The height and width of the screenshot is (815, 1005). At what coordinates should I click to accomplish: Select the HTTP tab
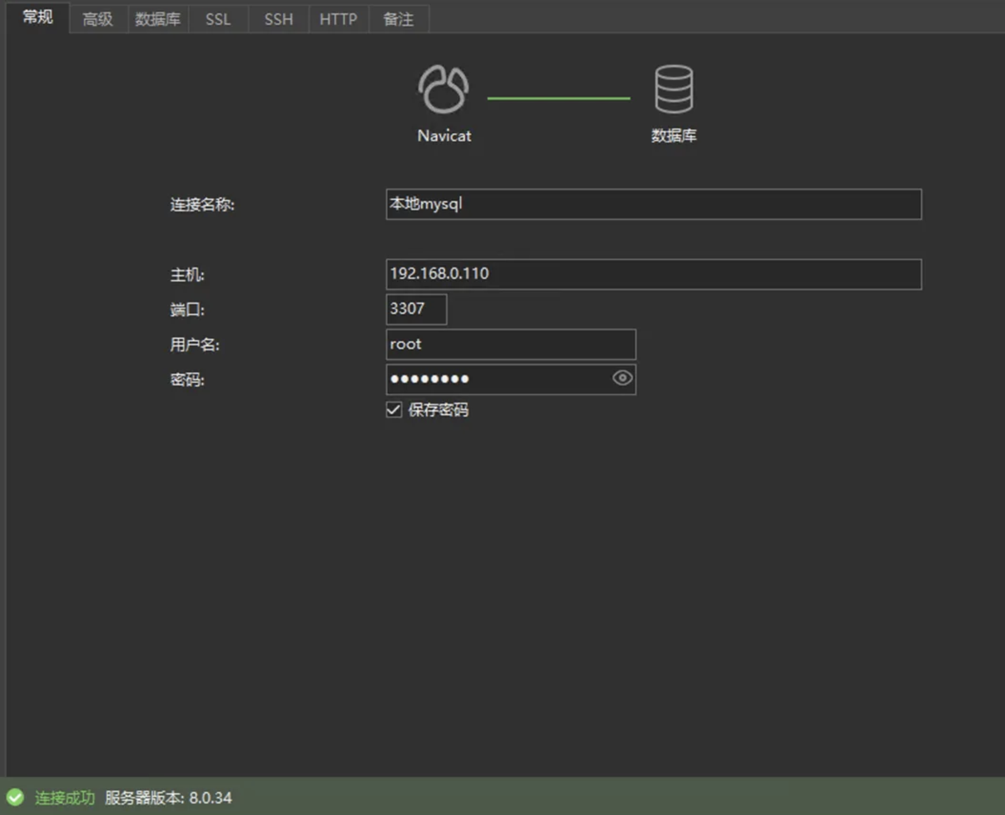338,20
